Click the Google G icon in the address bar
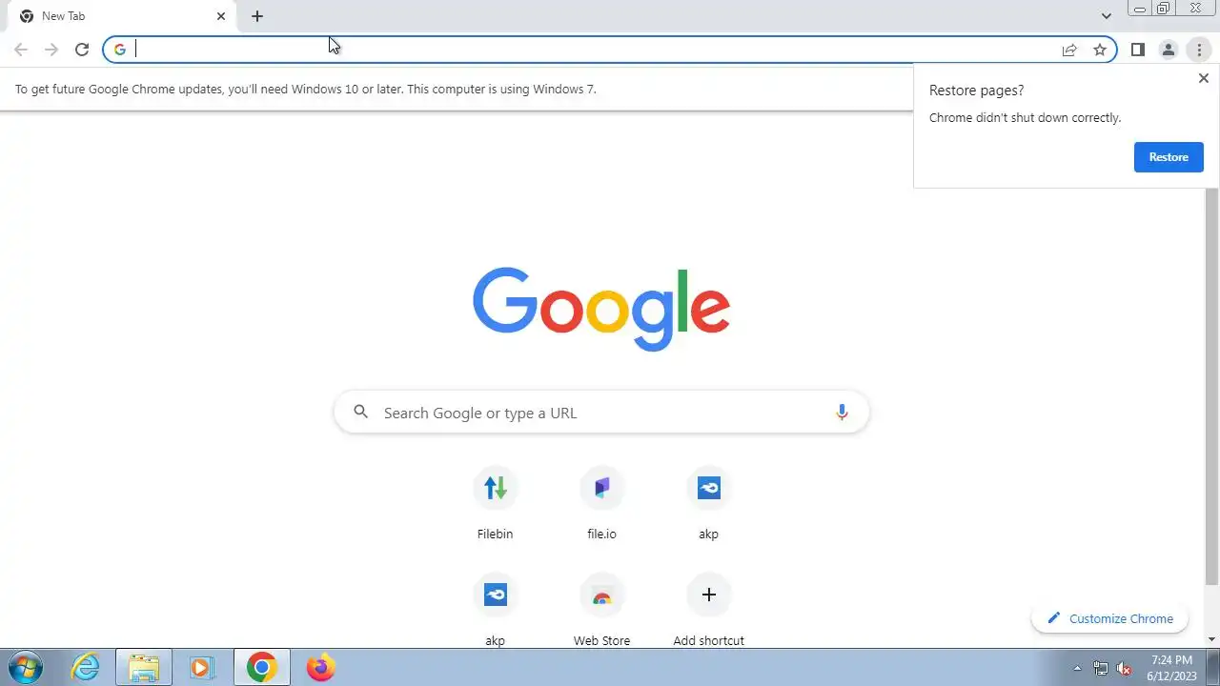This screenshot has height=686, width=1220. pyautogui.click(x=120, y=50)
